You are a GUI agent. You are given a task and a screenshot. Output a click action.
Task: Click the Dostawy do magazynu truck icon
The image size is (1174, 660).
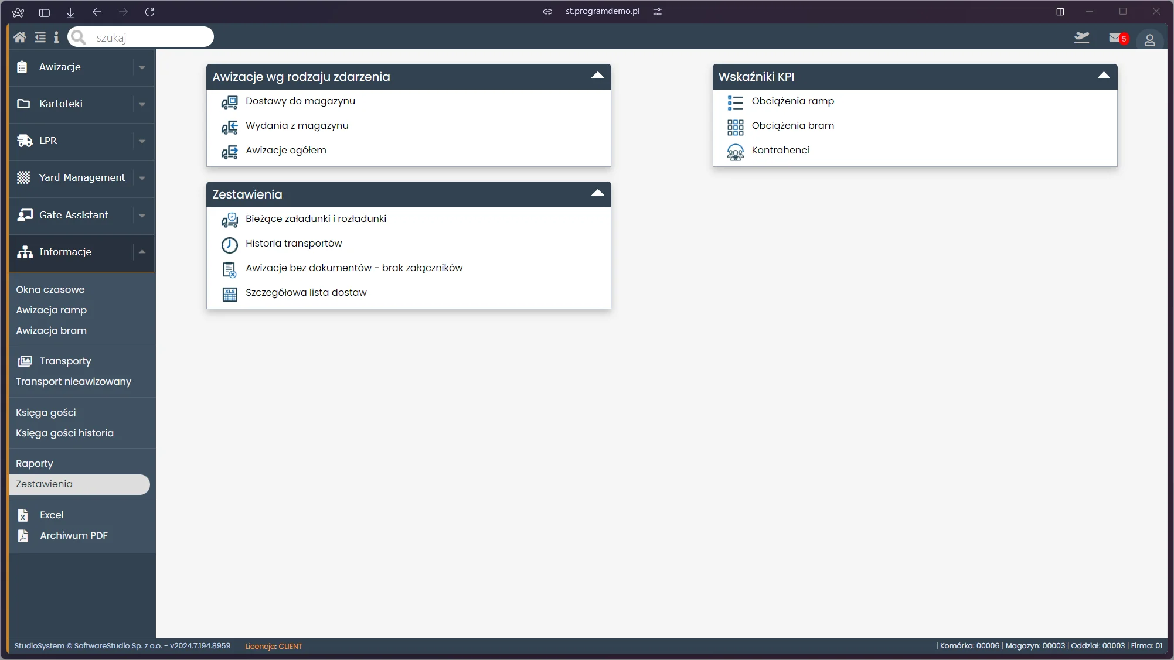pos(229,102)
